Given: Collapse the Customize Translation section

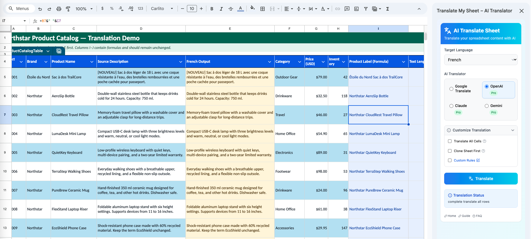Looking at the screenshot, I should [x=481, y=130].
